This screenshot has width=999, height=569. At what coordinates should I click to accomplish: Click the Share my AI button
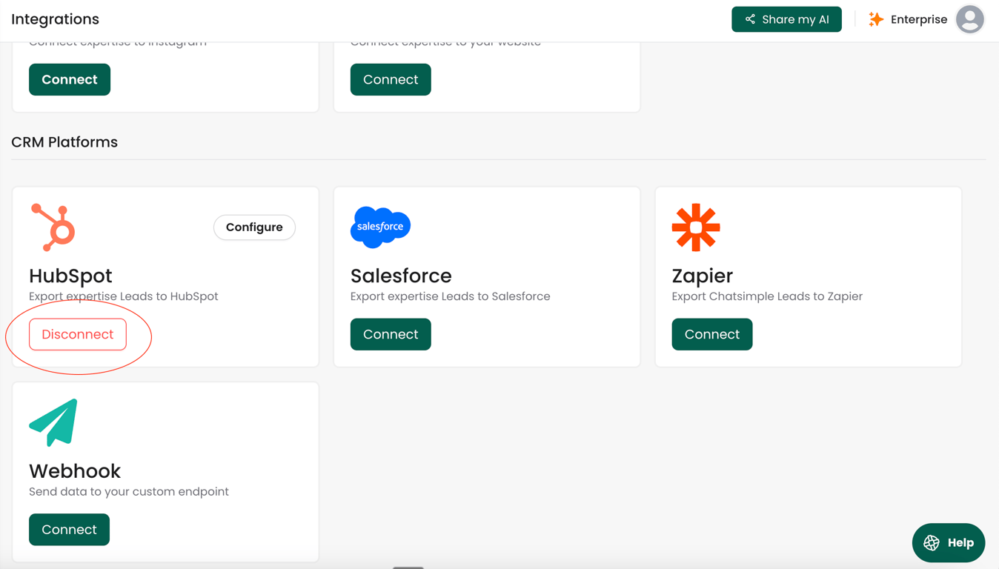coord(786,19)
